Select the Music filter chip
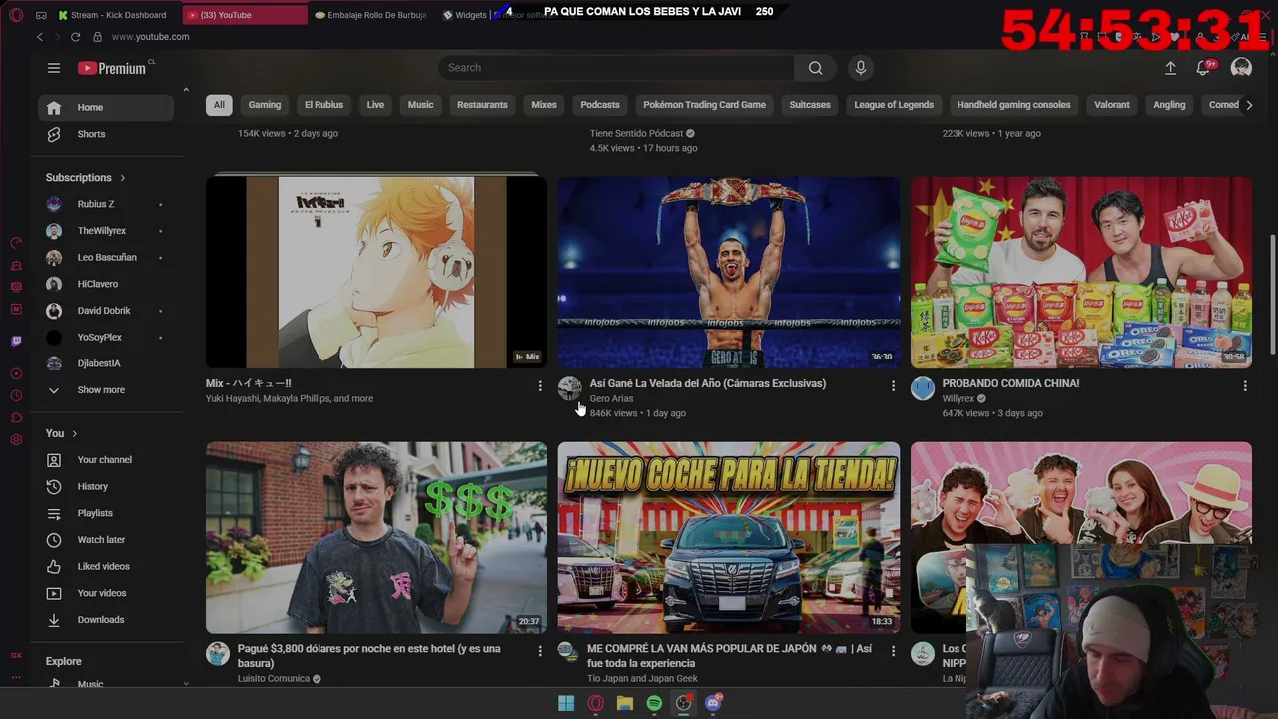1278x719 pixels. pyautogui.click(x=421, y=105)
